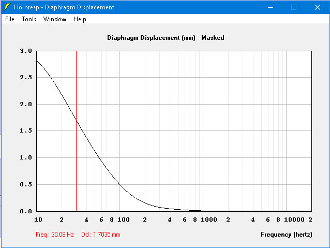This screenshot has height=248, width=330.
Task: Click the 'Diaphragm Displacement (mm)' chart title
Action: (151, 38)
